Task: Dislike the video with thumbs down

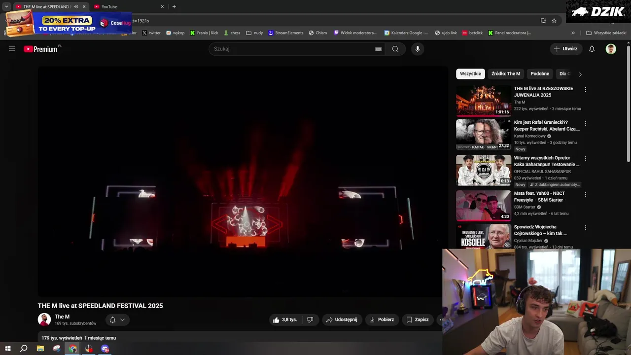Action: (x=310, y=319)
